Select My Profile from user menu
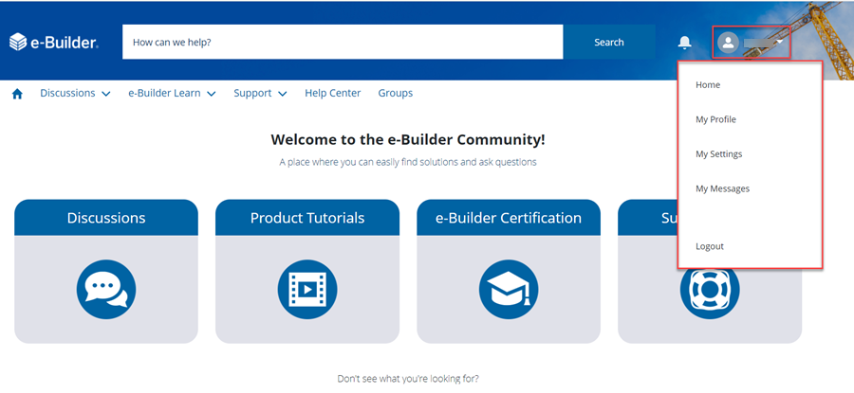 tap(715, 119)
